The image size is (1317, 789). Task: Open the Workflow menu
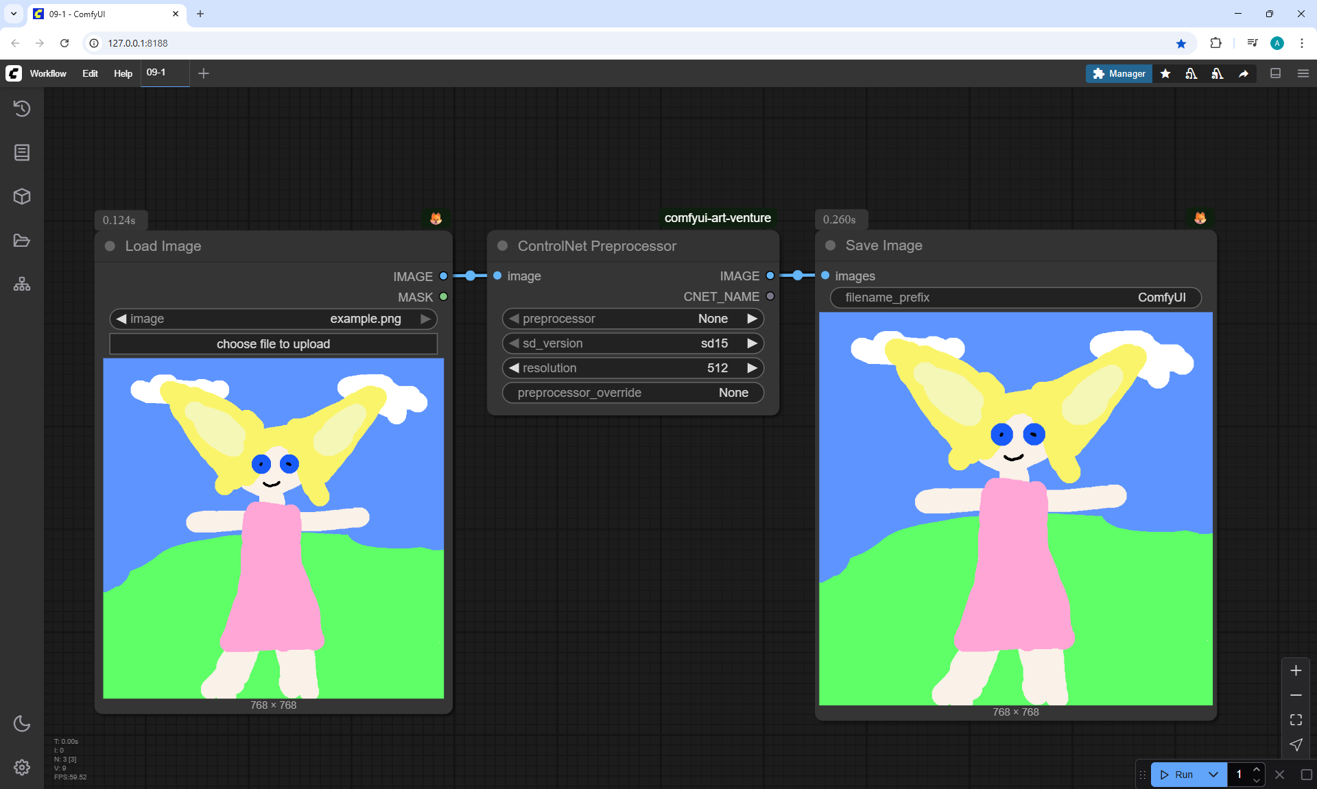click(x=48, y=73)
